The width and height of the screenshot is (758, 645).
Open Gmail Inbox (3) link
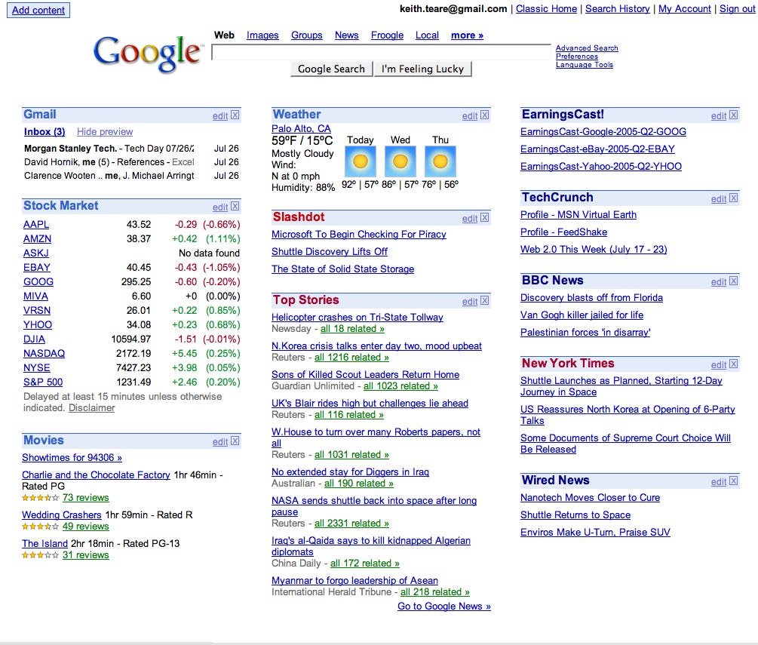[x=44, y=131]
